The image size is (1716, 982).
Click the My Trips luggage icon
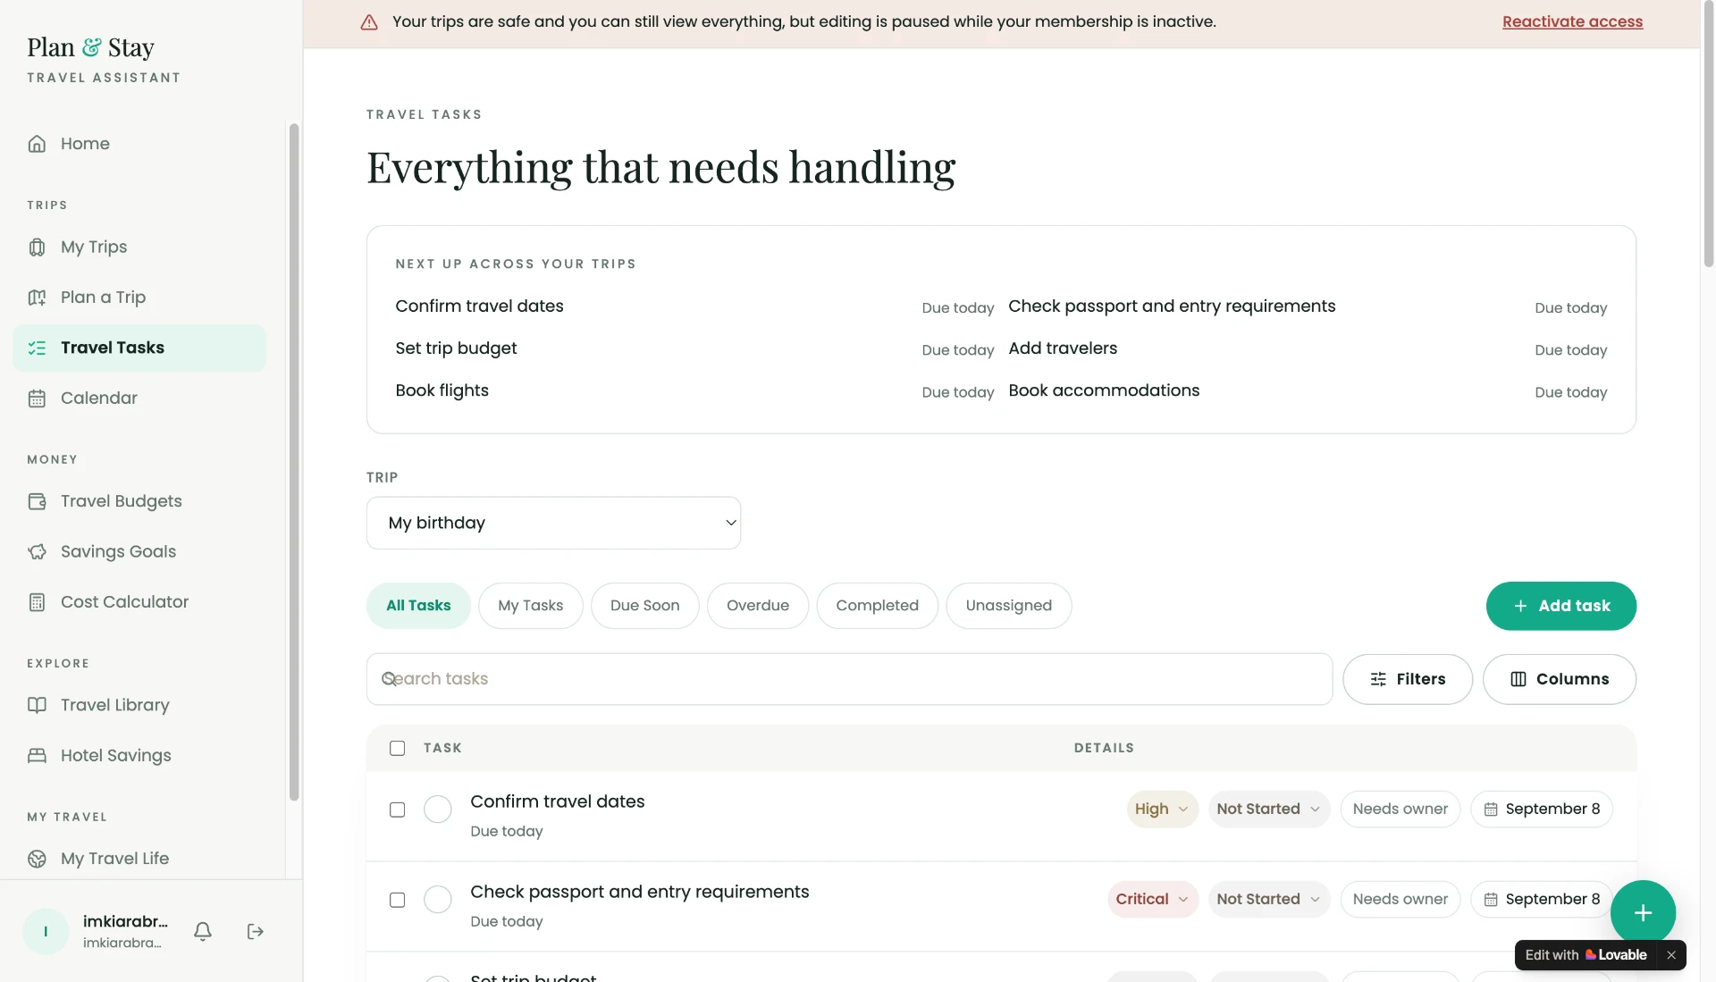click(x=37, y=248)
